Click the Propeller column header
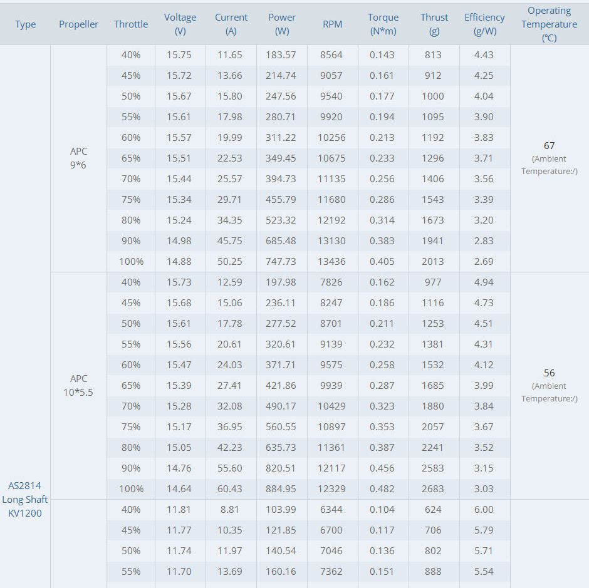This screenshot has width=589, height=588. pos(79,24)
